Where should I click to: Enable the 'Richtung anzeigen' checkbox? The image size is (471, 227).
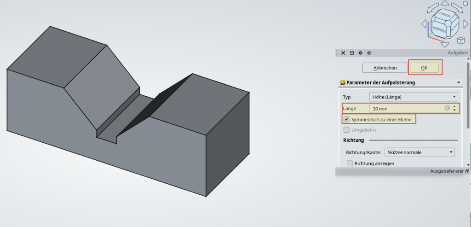click(x=350, y=163)
